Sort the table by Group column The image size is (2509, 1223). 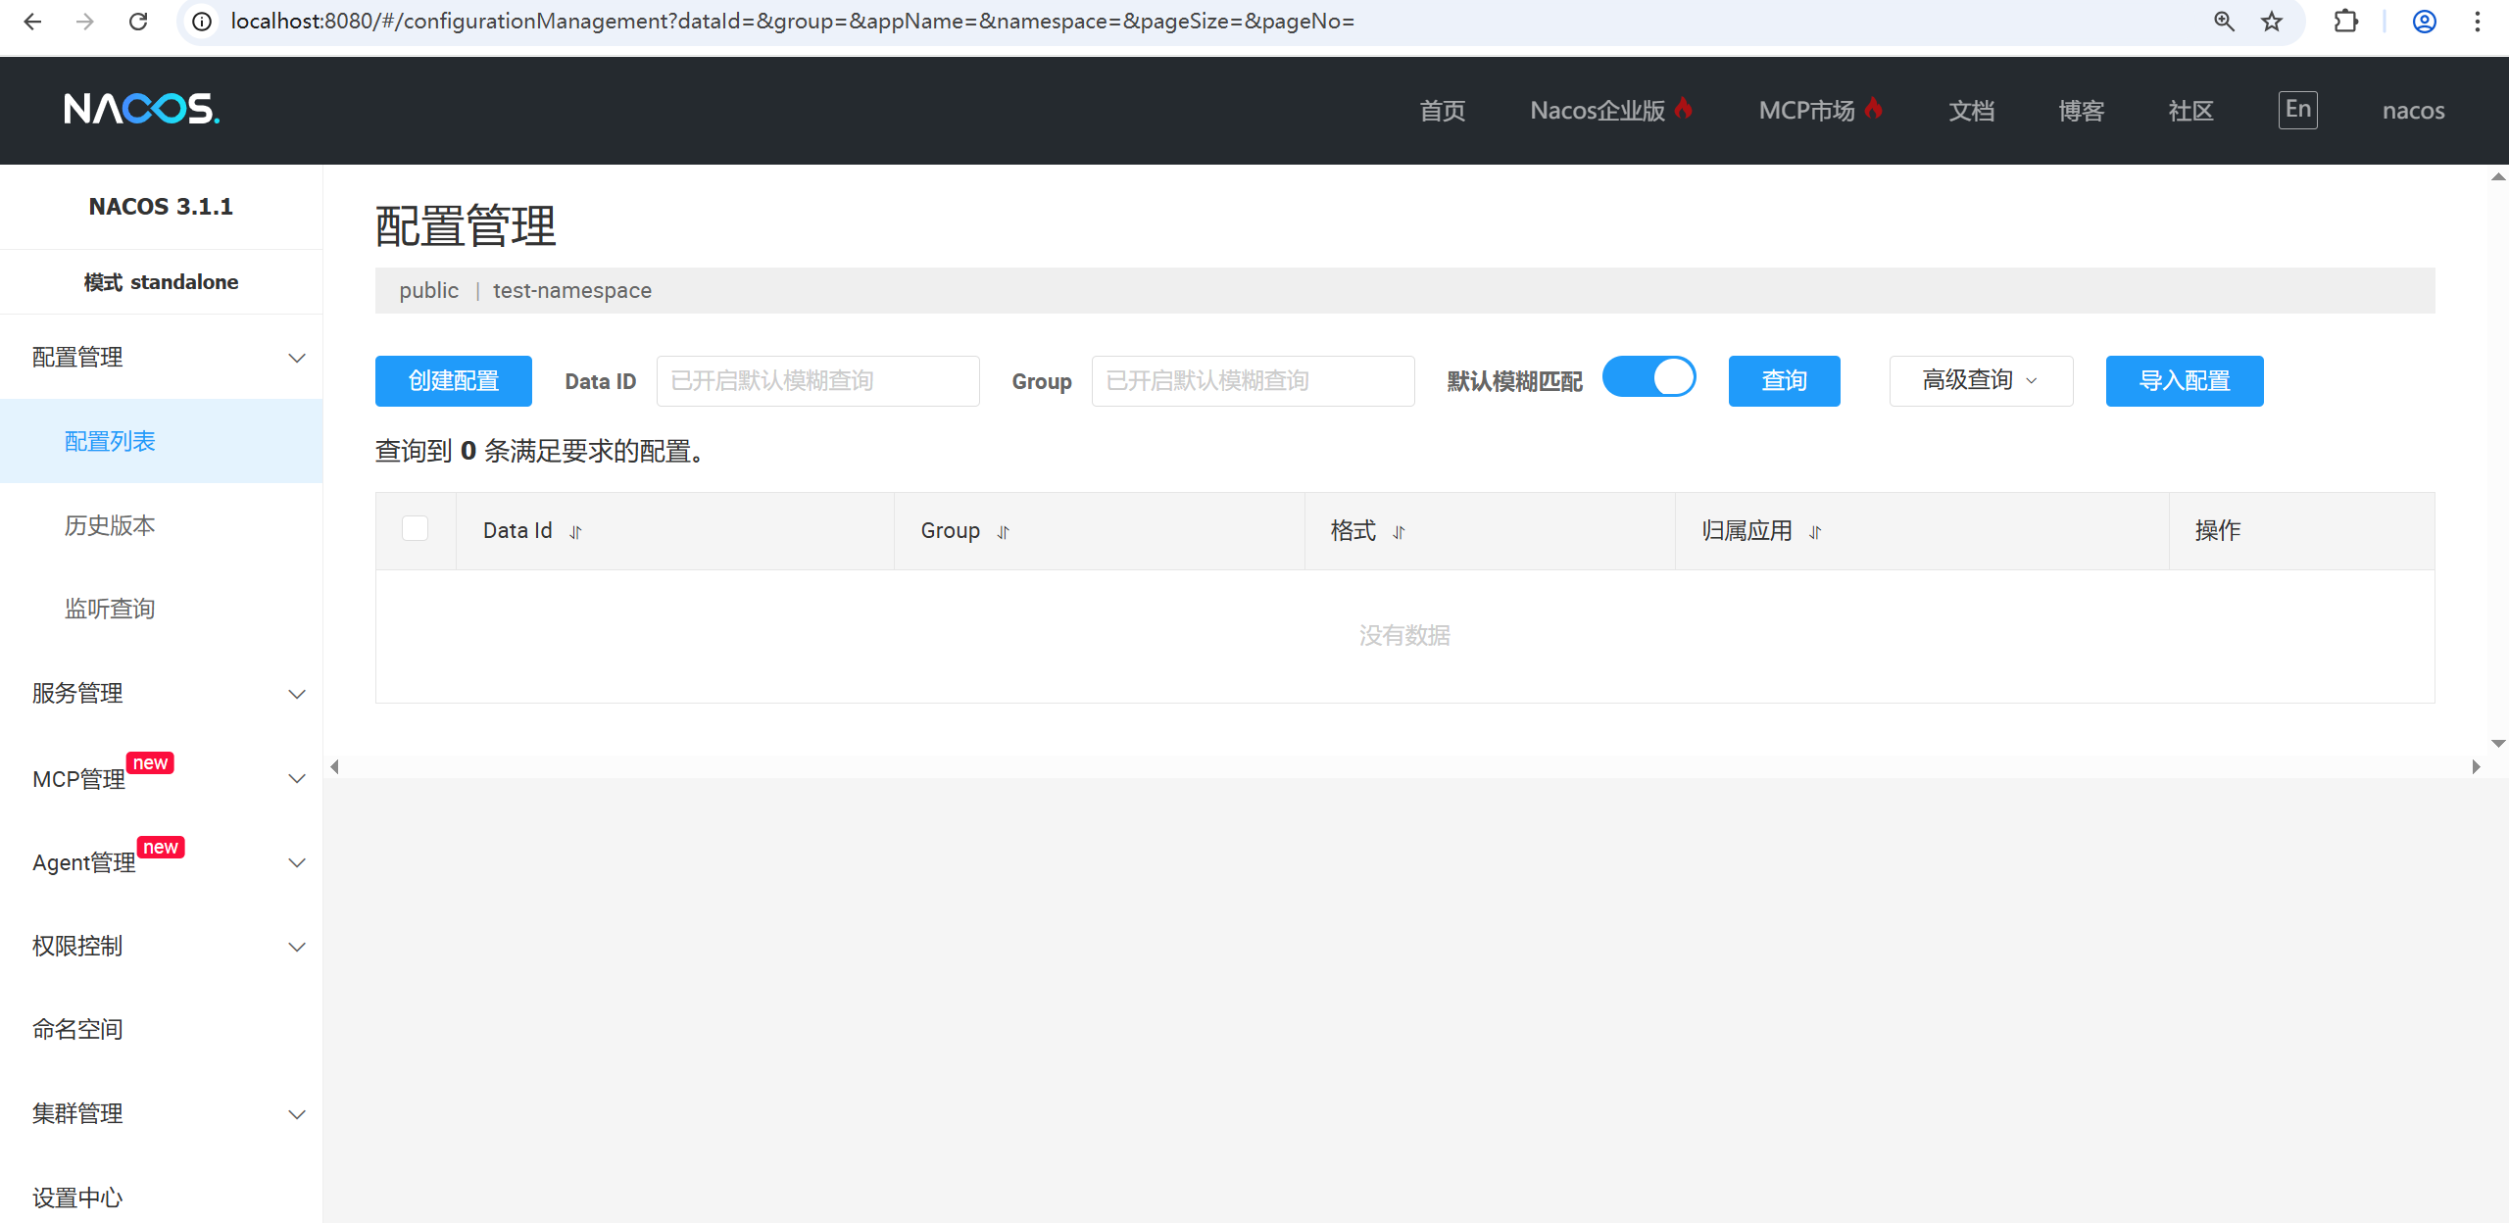click(x=1004, y=532)
